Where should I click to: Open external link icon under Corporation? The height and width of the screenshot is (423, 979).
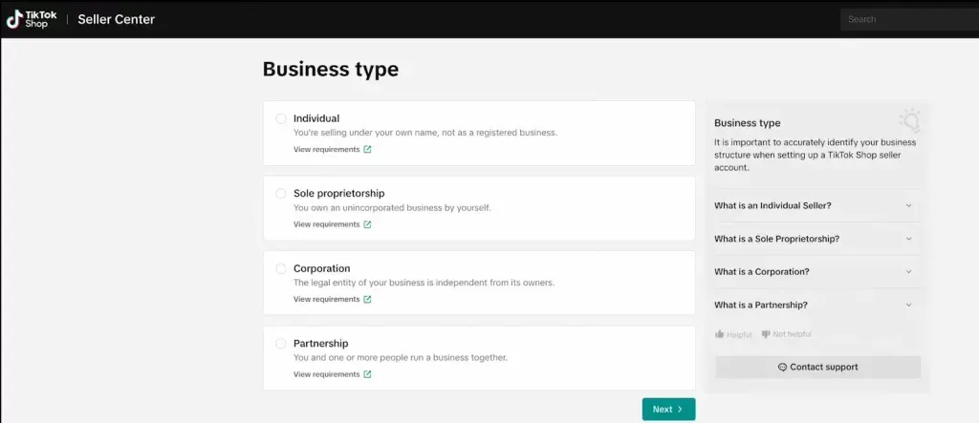368,299
